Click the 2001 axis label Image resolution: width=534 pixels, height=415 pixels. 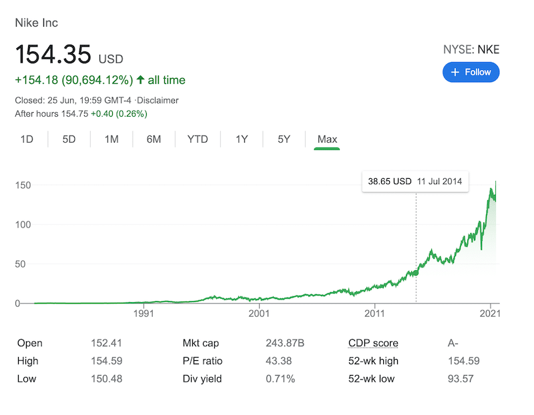tap(259, 314)
